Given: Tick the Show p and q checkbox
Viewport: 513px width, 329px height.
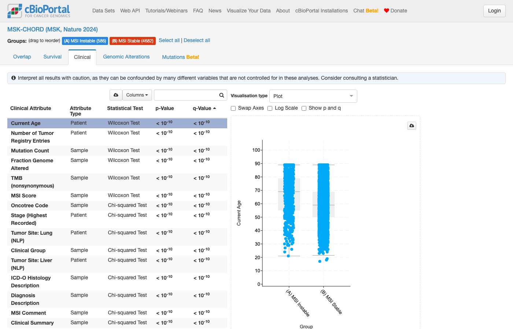Looking at the screenshot, I should pos(304,108).
